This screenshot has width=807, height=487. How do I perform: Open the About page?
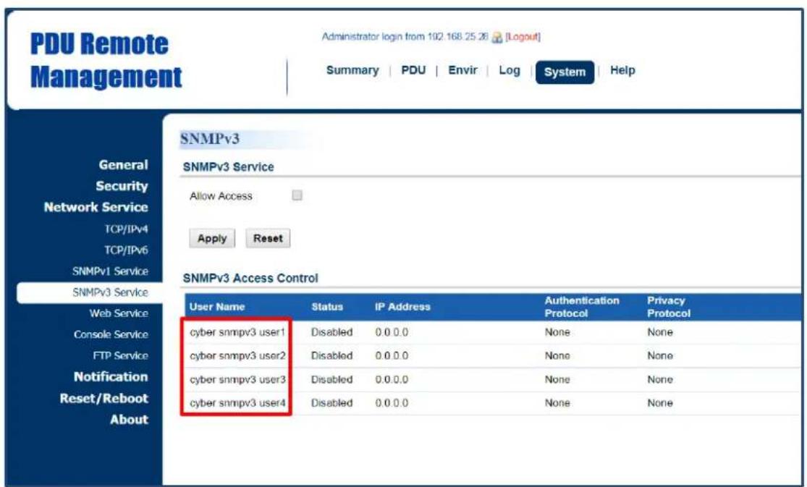[129, 420]
